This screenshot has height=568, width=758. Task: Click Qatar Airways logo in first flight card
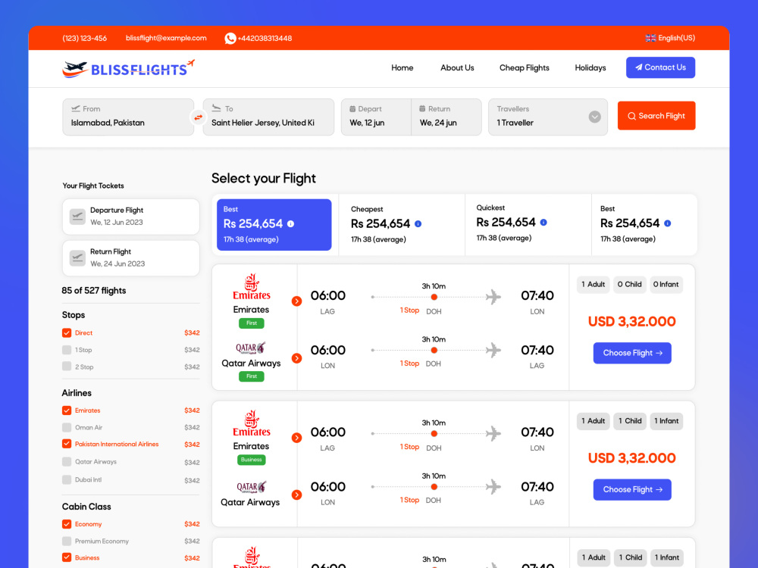[250, 348]
